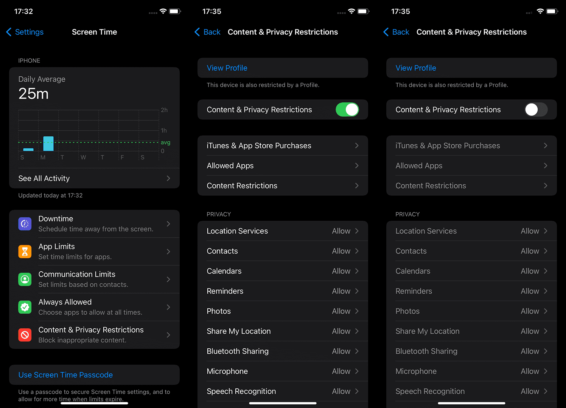Tap the back chevron next to Settings
The image size is (566, 408).
9,32
